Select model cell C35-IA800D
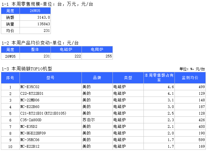This screenshot has height=151, width=207. pos(51,120)
